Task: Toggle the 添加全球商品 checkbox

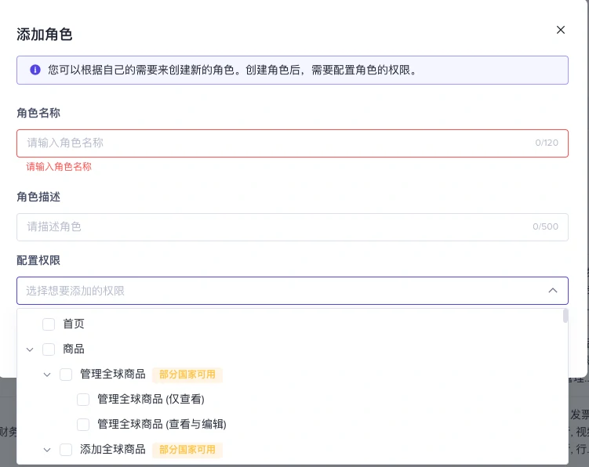Action: [x=66, y=450]
